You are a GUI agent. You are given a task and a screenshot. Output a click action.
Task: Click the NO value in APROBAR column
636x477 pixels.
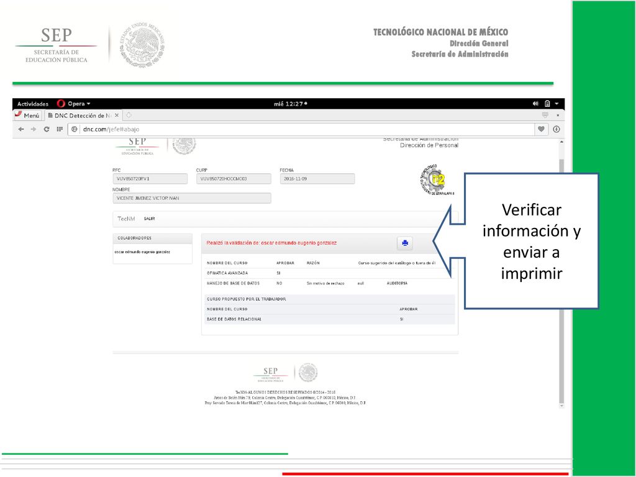tap(279, 283)
